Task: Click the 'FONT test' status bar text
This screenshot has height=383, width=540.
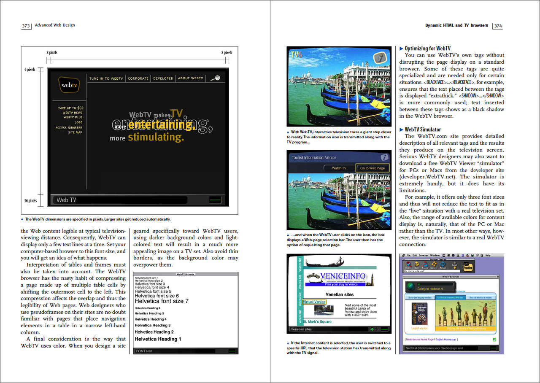Action: click(144, 351)
